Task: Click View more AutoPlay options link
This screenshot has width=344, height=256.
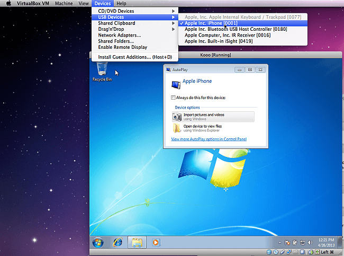Action: [x=209, y=139]
